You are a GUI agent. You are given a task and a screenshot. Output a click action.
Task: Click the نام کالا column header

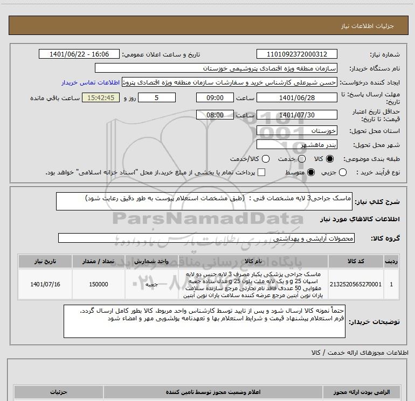[253, 261]
